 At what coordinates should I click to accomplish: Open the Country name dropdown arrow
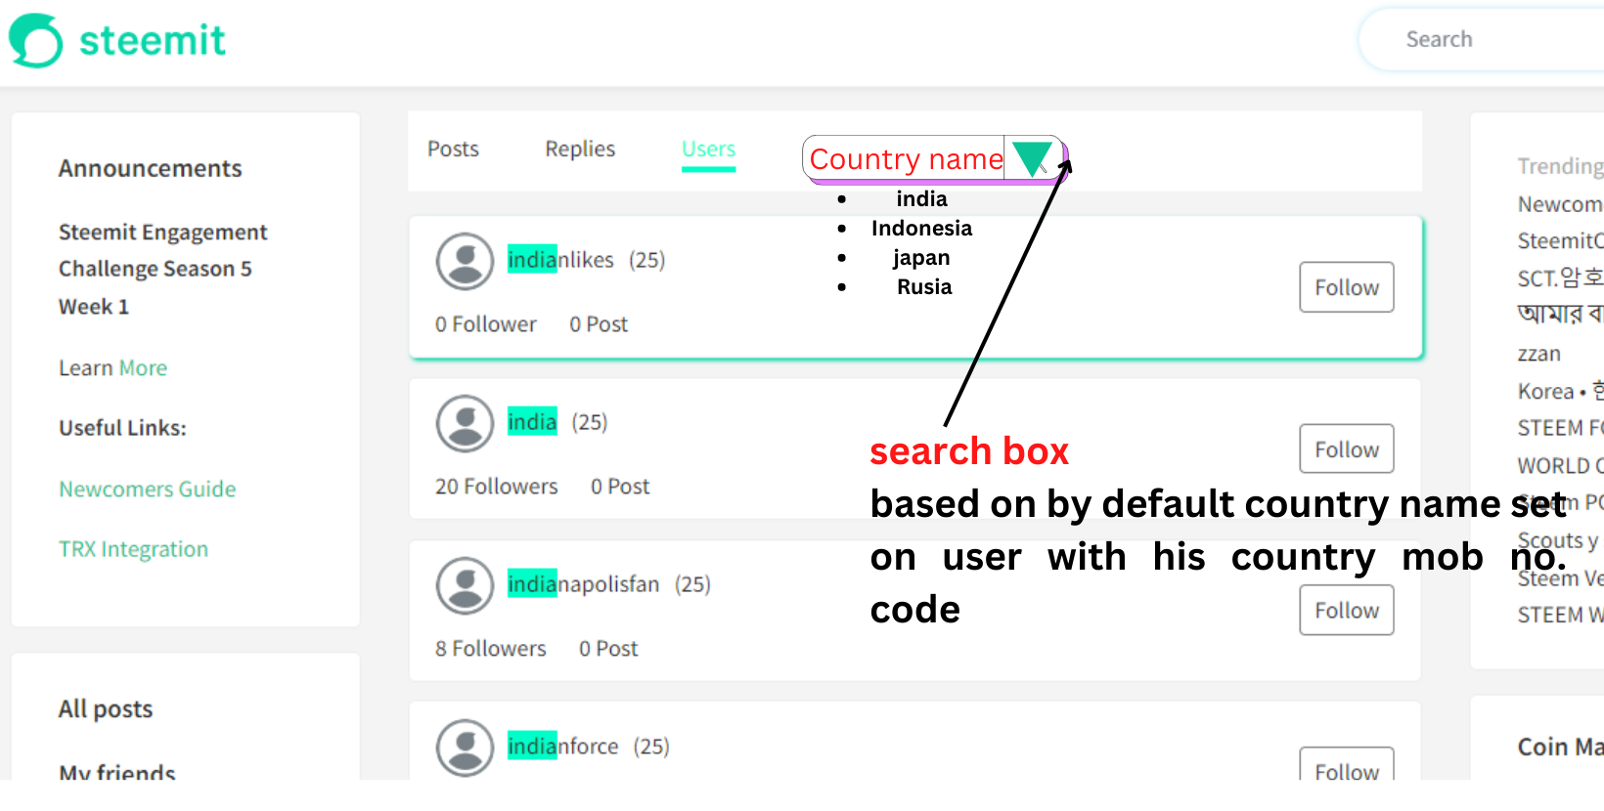1032,158
